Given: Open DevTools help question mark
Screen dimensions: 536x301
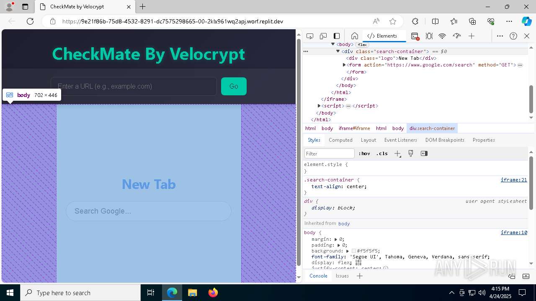Looking at the screenshot, I should pos(513,36).
